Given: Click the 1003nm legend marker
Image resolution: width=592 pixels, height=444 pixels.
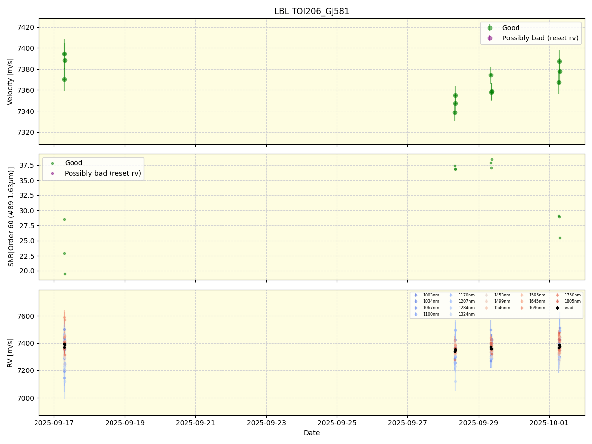Looking at the screenshot, I should pyautogui.click(x=416, y=295).
